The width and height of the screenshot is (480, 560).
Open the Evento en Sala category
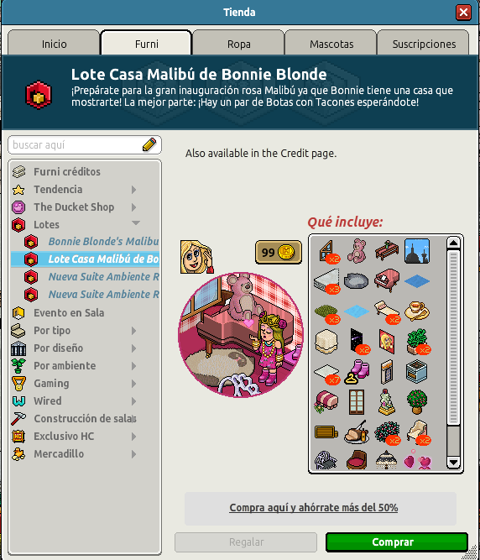click(x=69, y=313)
